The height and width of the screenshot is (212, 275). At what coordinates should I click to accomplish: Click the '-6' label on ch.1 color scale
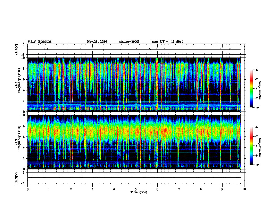[256, 70]
